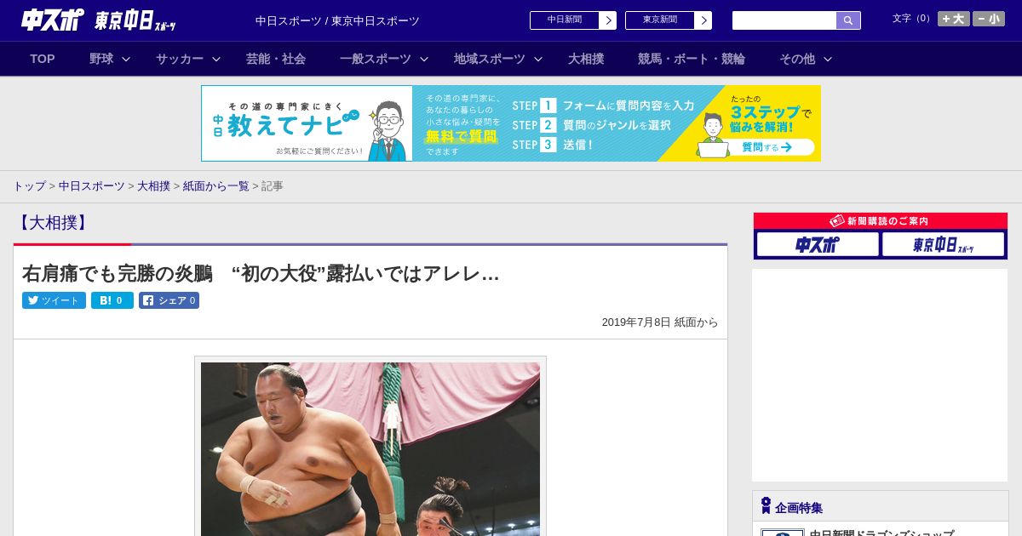Open 地域スポーツ navigation menu
The height and width of the screenshot is (536, 1022).
490,59
